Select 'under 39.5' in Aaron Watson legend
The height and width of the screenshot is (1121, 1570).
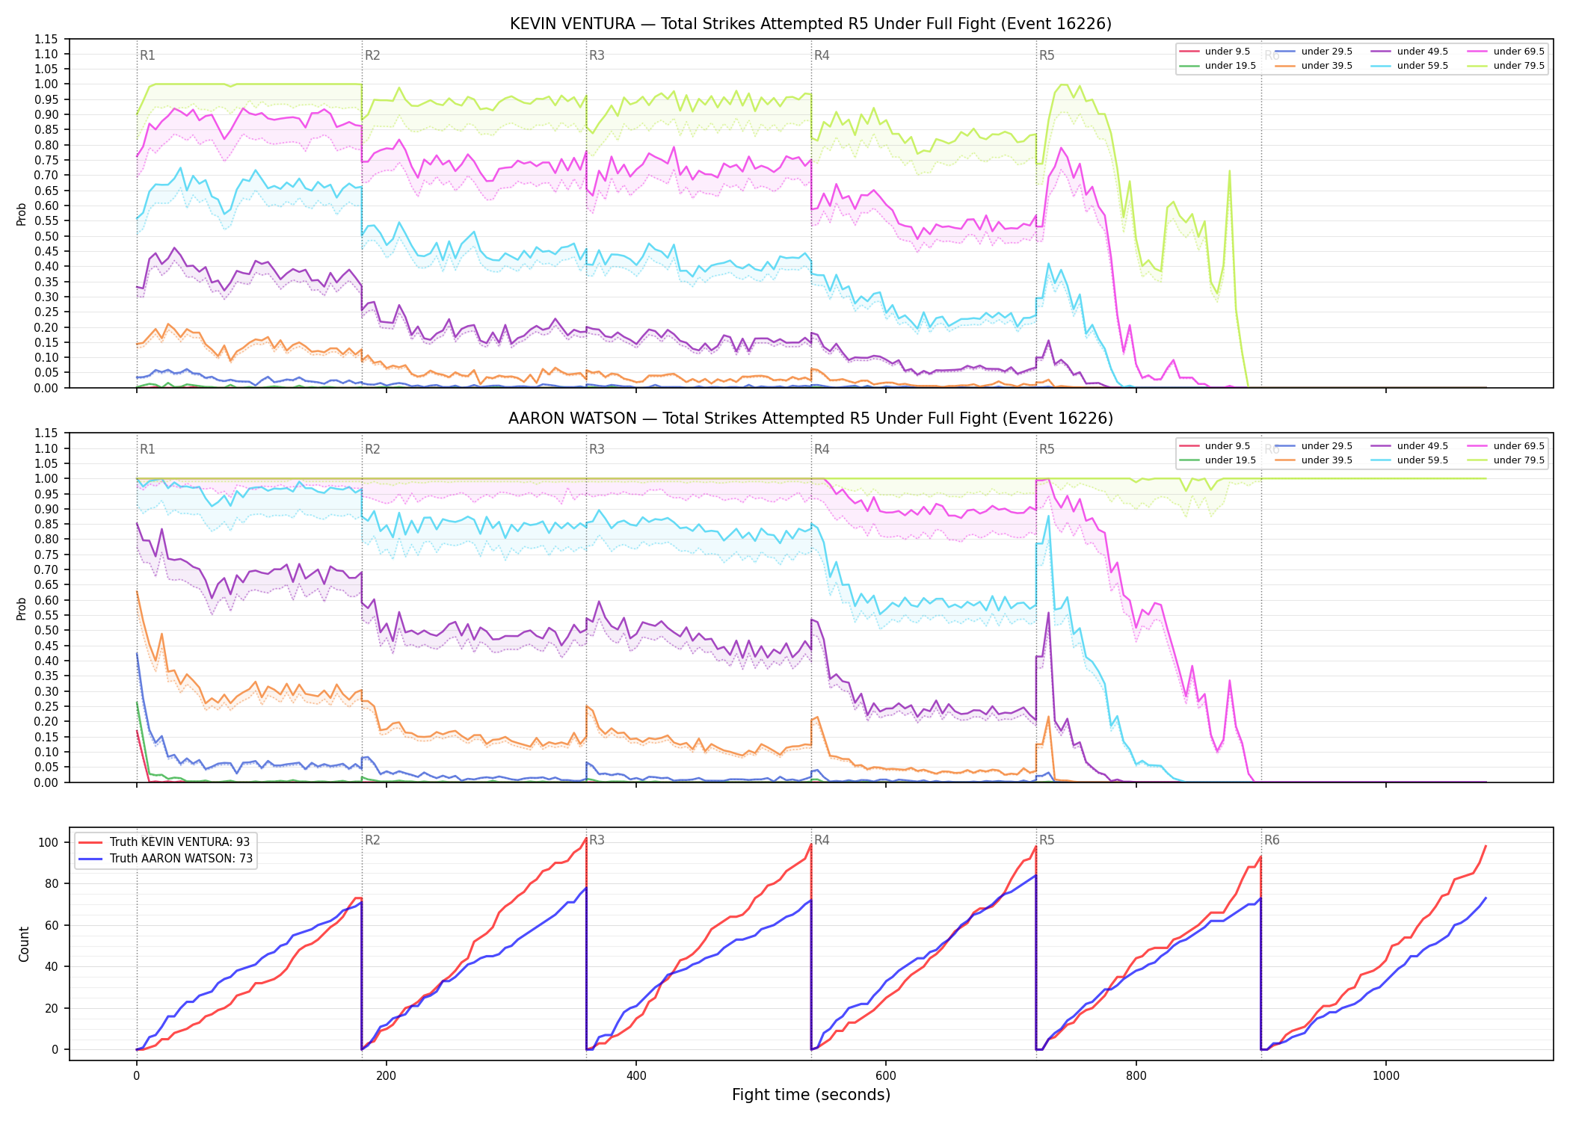[1327, 460]
